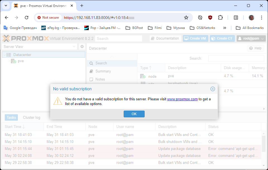Open the Server View dropdown

74,47
